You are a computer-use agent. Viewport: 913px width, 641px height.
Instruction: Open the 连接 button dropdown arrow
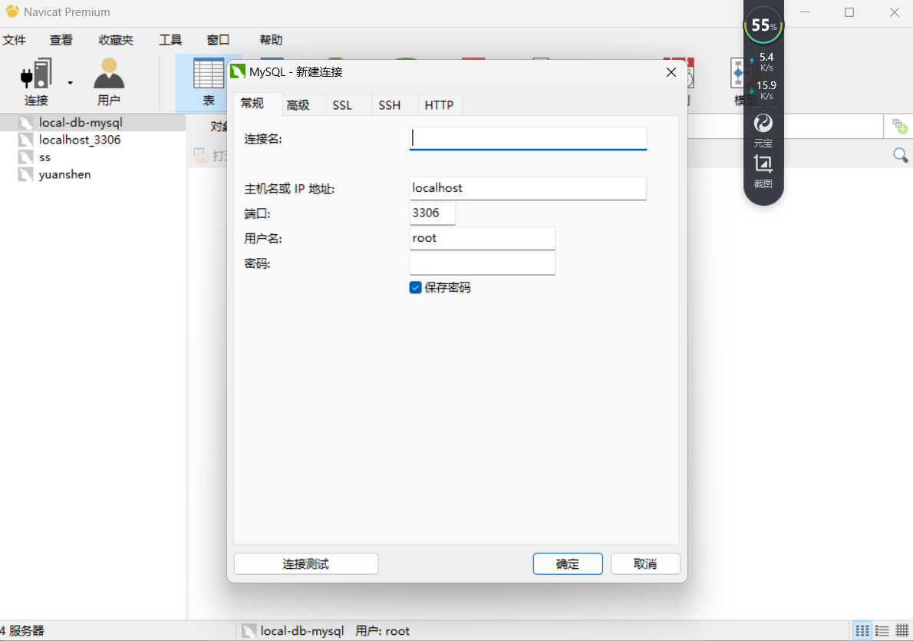click(x=70, y=83)
